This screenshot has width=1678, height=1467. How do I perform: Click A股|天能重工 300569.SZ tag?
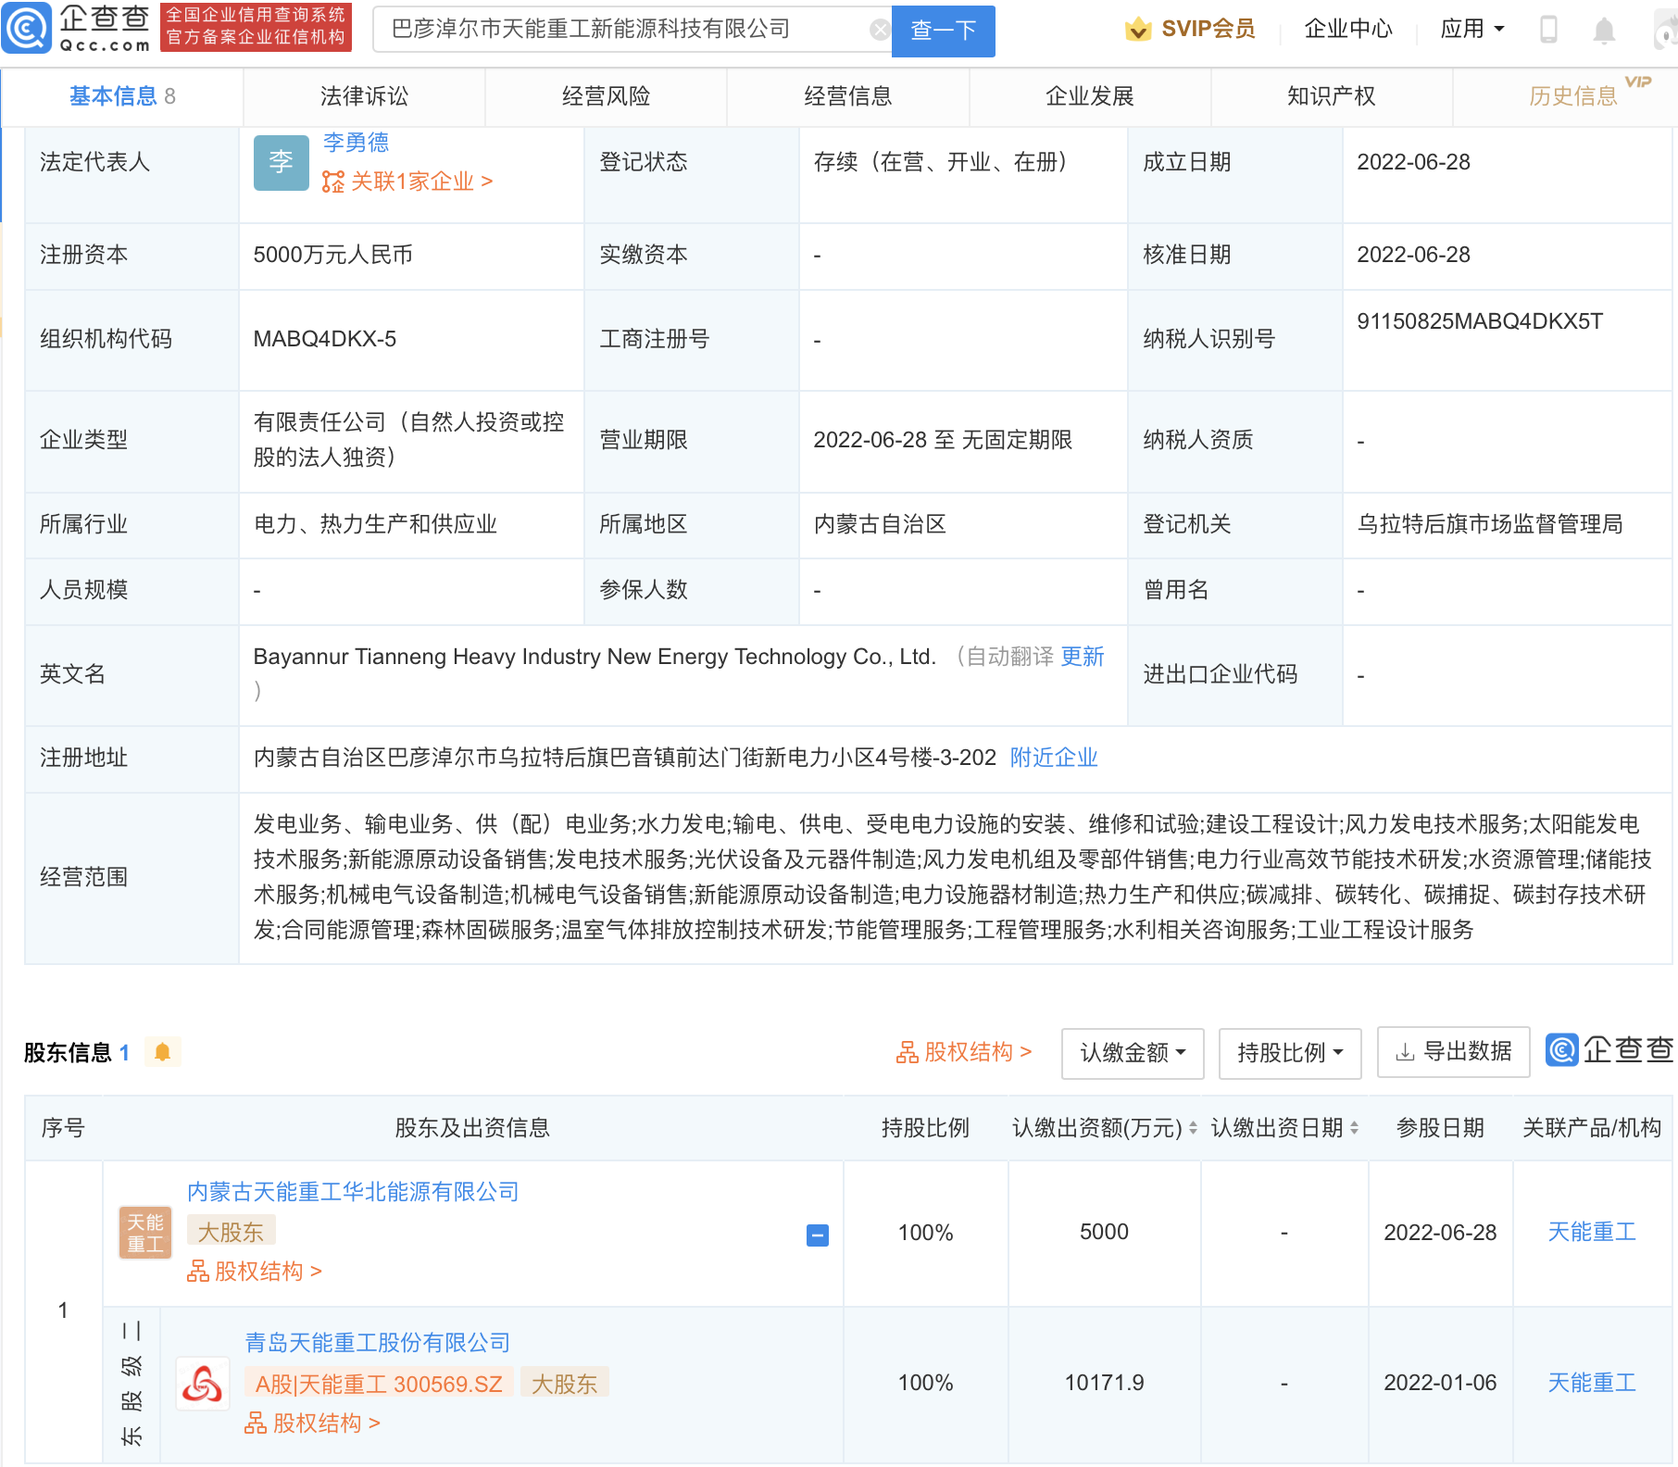click(x=379, y=1385)
